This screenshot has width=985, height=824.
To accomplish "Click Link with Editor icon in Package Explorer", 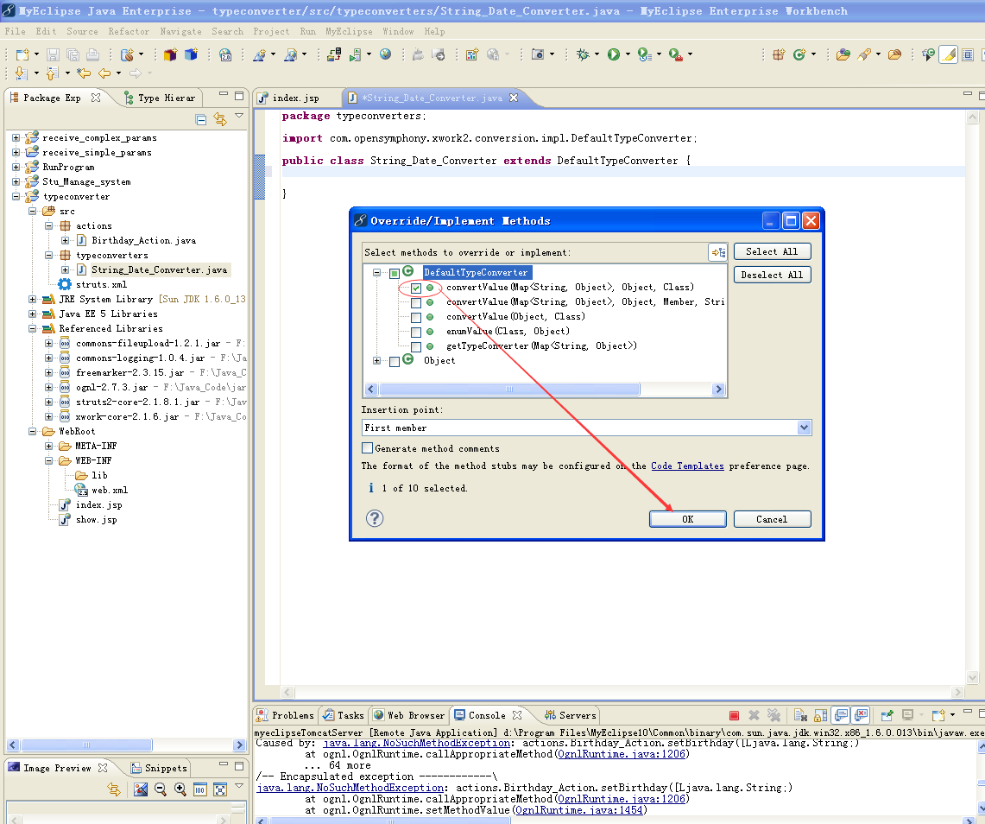I will tap(220, 119).
